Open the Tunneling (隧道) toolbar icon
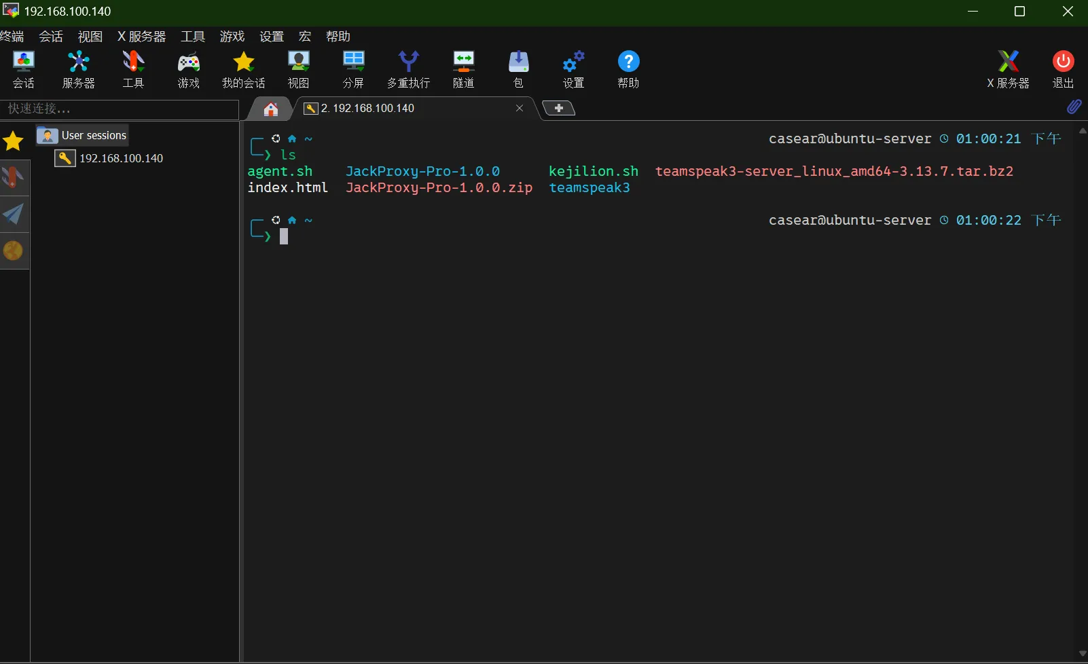This screenshot has height=664, width=1088. [x=463, y=69]
